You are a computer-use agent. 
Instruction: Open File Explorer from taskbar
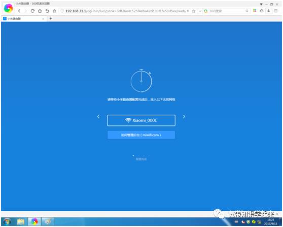21,222
